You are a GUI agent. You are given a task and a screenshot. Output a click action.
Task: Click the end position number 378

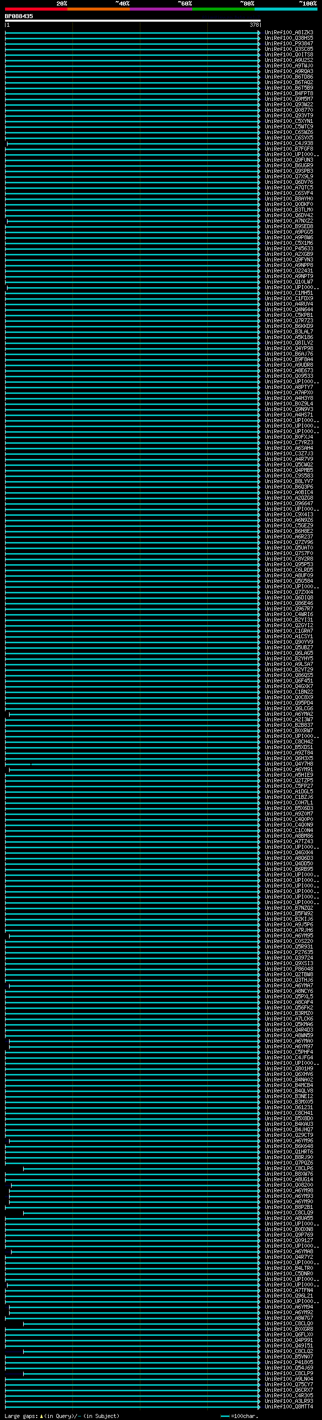[x=254, y=25]
